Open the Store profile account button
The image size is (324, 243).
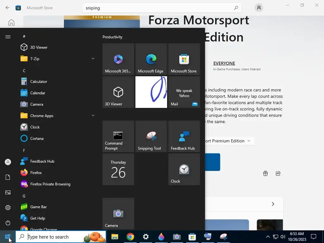pos(259,8)
